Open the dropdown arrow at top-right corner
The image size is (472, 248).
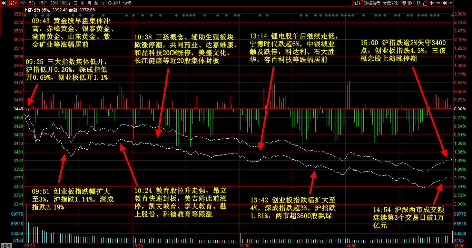tap(450, 3)
